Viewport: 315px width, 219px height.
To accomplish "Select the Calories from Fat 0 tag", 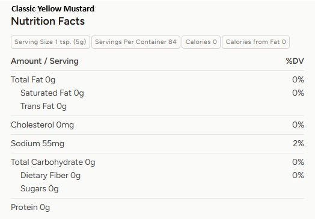I will (x=255, y=42).
